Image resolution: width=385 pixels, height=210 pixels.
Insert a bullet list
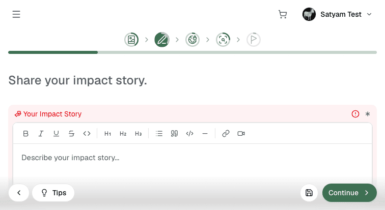click(x=159, y=134)
